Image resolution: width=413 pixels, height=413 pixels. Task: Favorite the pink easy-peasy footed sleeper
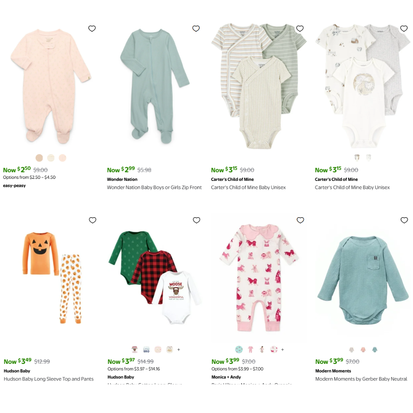92,28
